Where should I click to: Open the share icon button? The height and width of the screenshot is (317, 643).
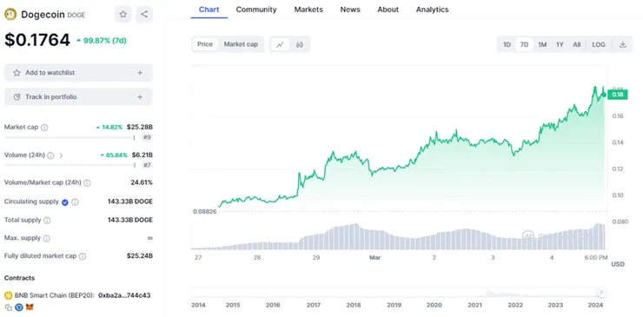tap(144, 15)
